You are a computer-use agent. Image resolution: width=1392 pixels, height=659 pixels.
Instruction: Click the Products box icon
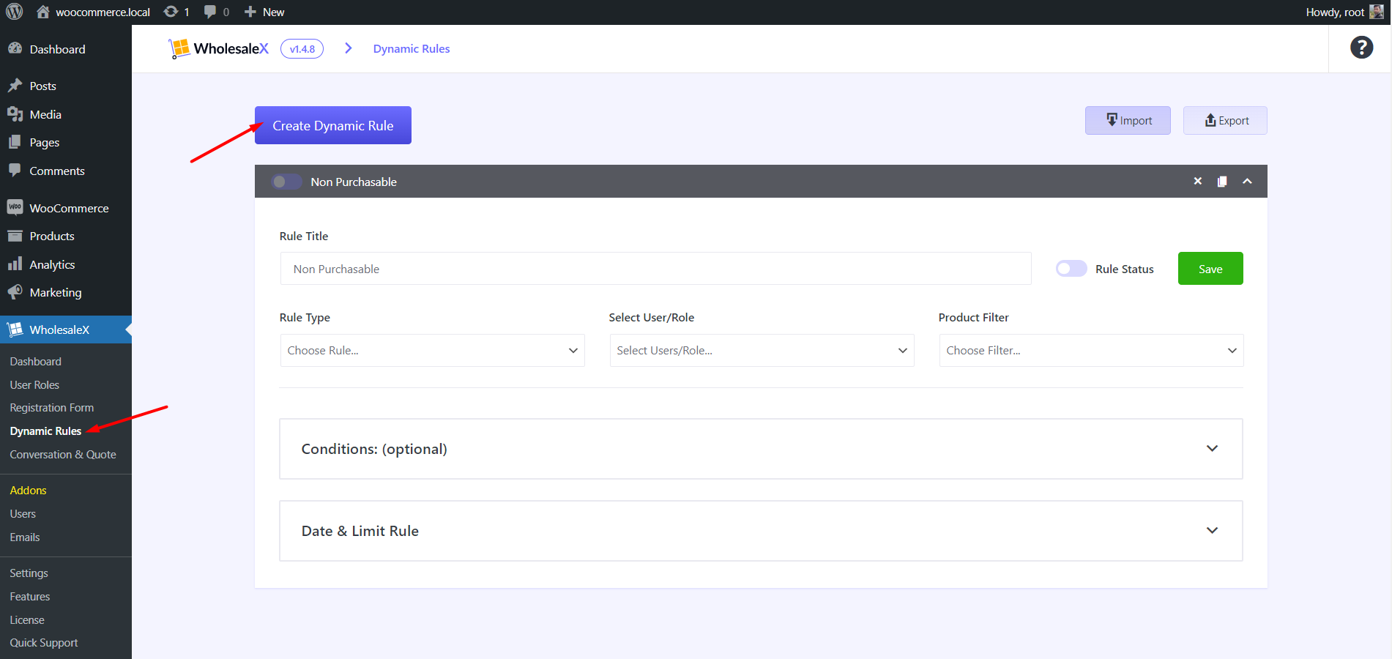tap(15, 236)
